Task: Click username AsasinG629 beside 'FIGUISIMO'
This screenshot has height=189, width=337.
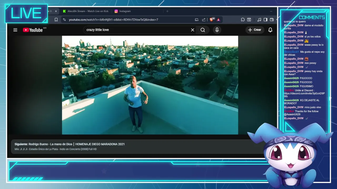Action: coord(291,86)
